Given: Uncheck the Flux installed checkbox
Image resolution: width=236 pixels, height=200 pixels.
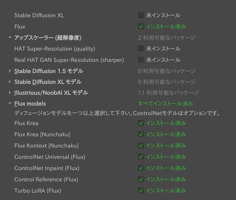Looking at the screenshot, I should coord(141,27).
